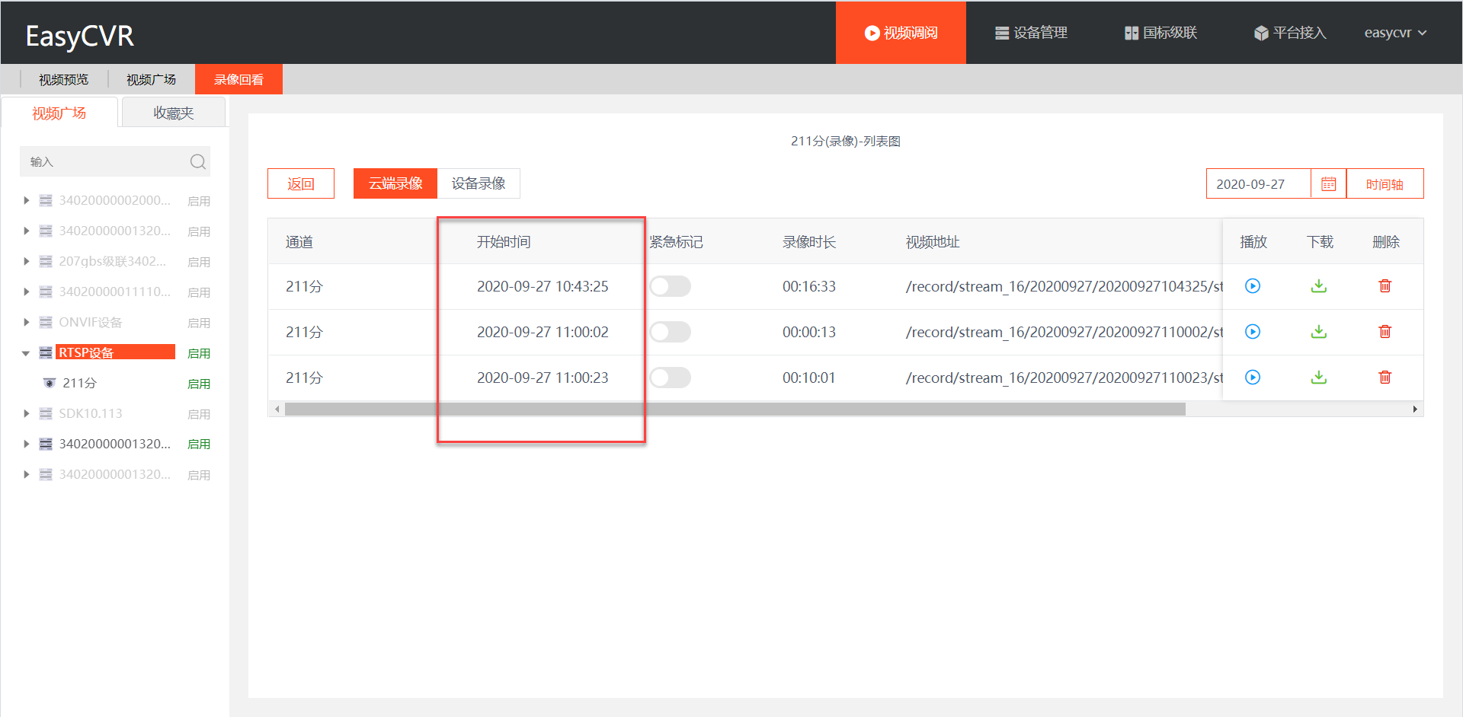Screen dimensions: 1463x717
Task: Delete the 11:00:23 recording
Action: click(x=1385, y=378)
